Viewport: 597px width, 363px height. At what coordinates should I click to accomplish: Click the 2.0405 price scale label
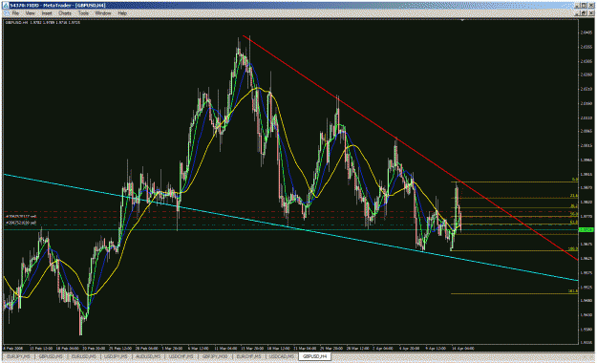586,32
